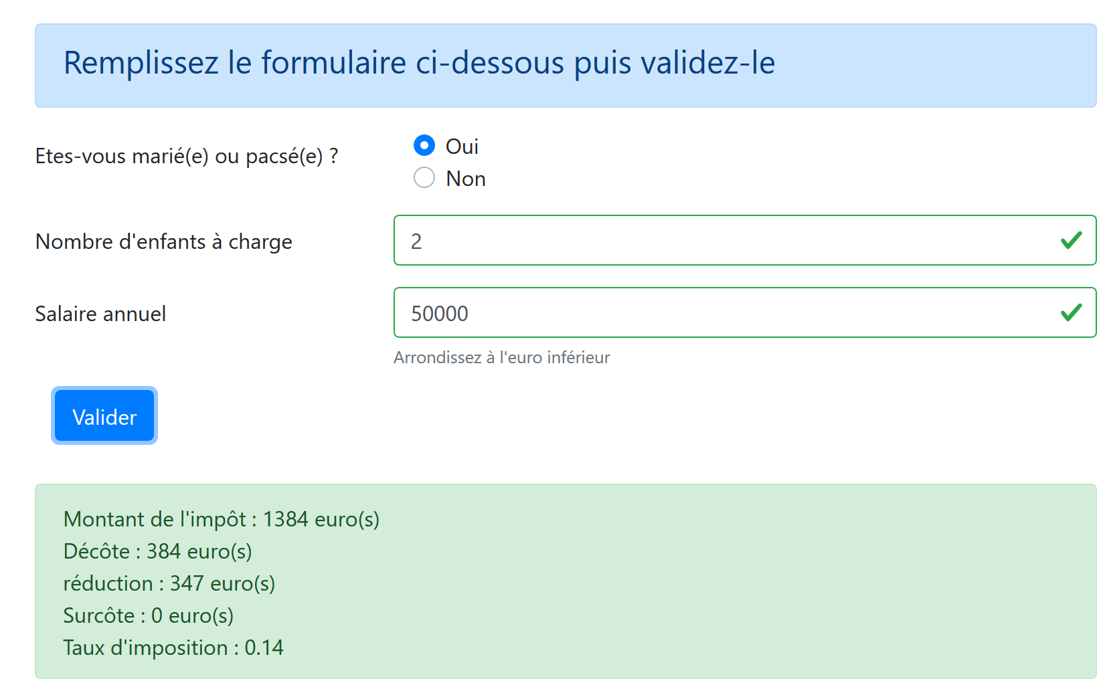This screenshot has width=1109, height=689.
Task: Click the "Salaire annuel" label
Action: coord(100,314)
